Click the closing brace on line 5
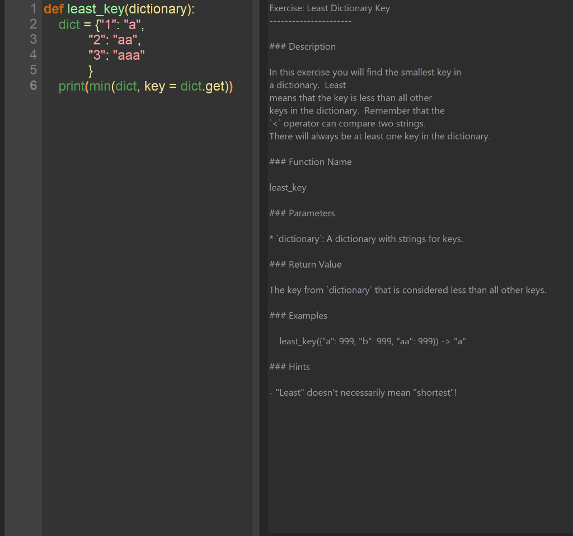The height and width of the screenshot is (536, 573). pyautogui.click(x=91, y=70)
